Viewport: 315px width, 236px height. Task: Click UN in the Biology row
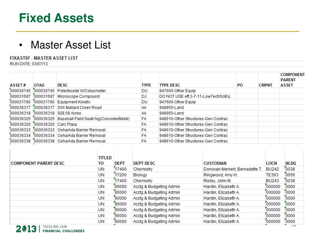pyautogui.click(x=101, y=175)
